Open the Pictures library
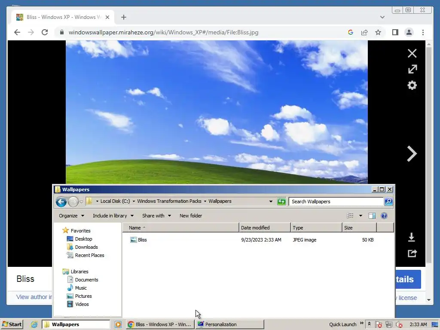This screenshot has width=440, height=330. 83,296
